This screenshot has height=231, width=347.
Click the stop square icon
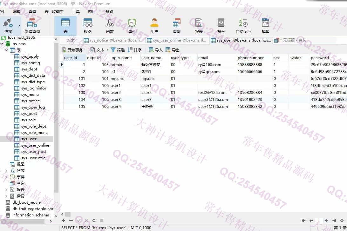[x=102, y=221]
